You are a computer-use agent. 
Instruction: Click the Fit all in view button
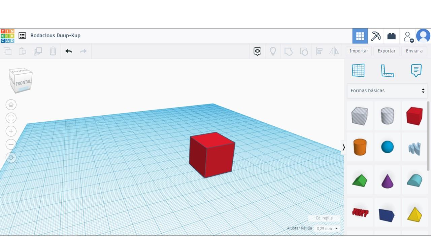(11, 118)
